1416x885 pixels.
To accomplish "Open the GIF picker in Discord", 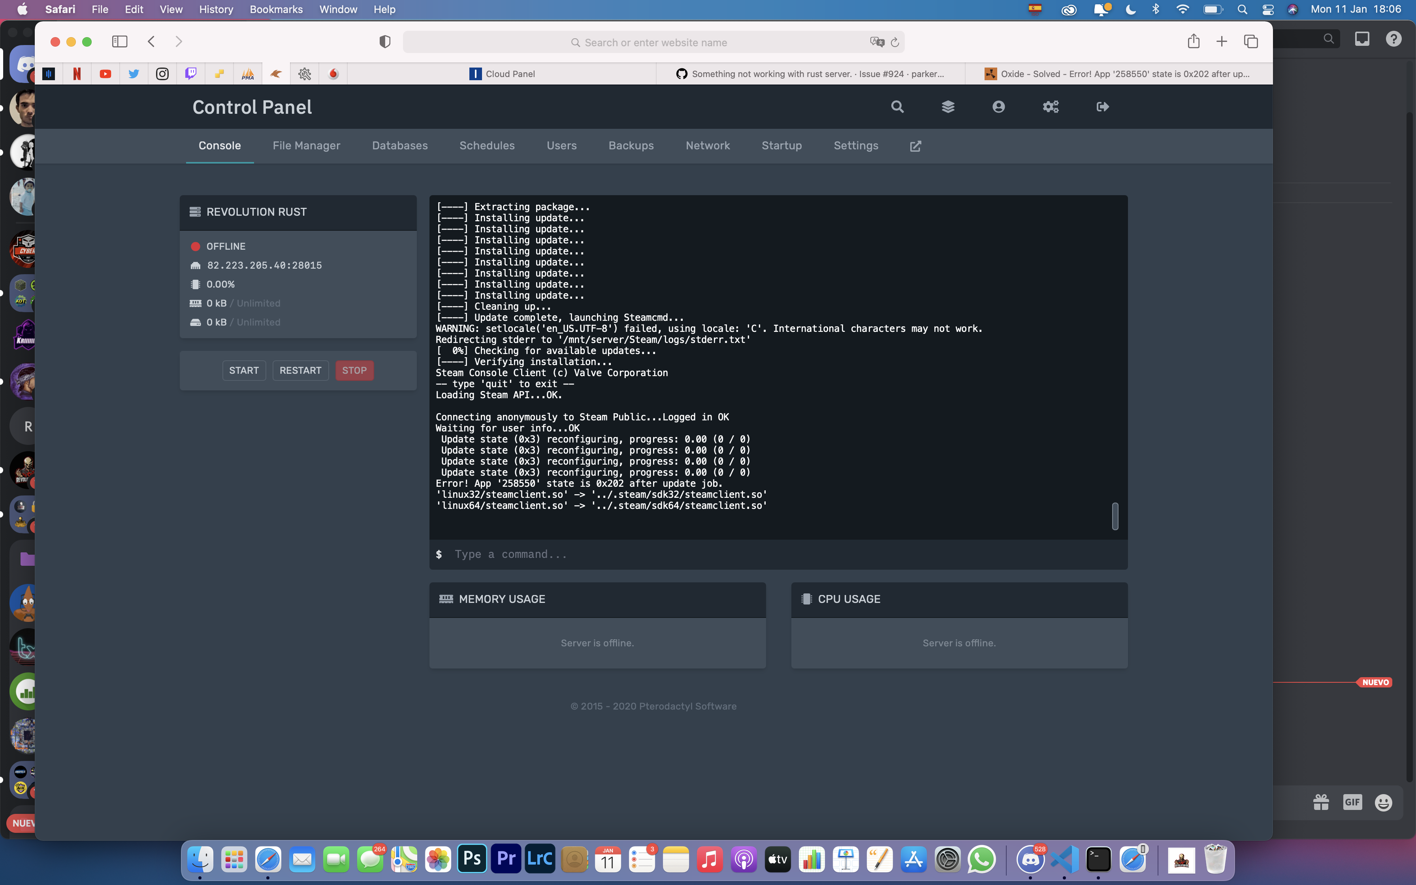I will [1353, 802].
